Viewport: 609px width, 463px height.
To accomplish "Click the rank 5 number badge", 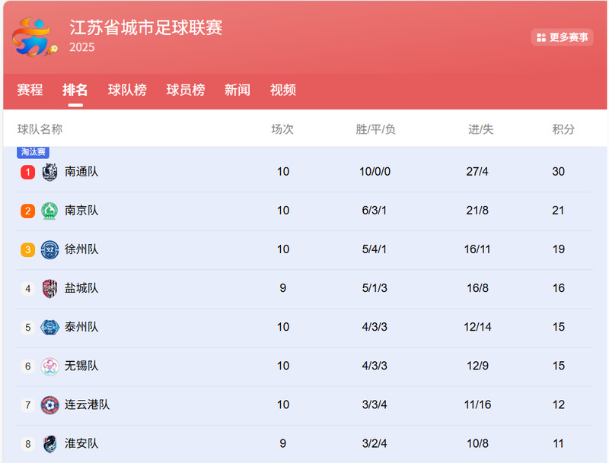I will coord(28,327).
